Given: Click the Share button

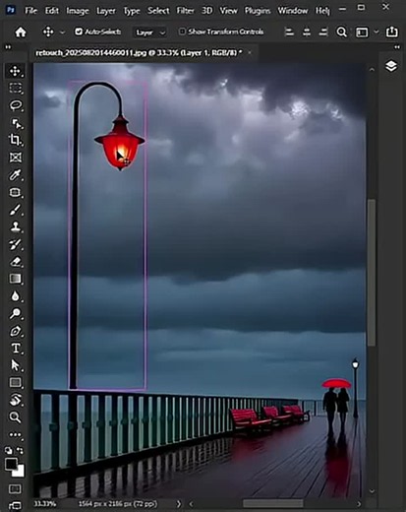Looking at the screenshot, I should coord(392,32).
